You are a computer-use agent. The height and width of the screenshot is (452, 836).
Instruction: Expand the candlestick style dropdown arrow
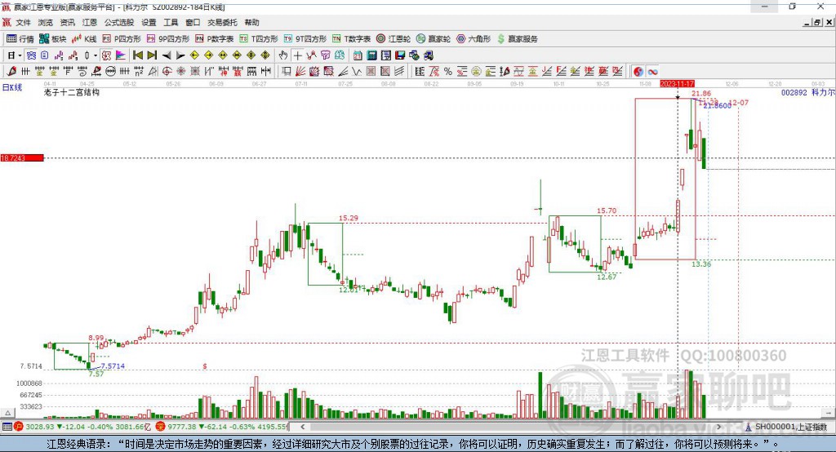coord(95,55)
